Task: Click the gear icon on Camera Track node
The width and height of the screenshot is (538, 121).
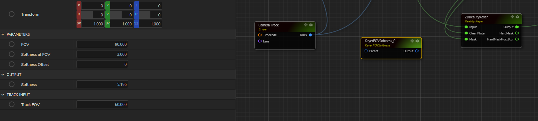Action: point(311,25)
